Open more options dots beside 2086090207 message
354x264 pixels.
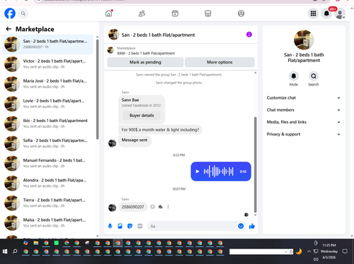pos(168,207)
